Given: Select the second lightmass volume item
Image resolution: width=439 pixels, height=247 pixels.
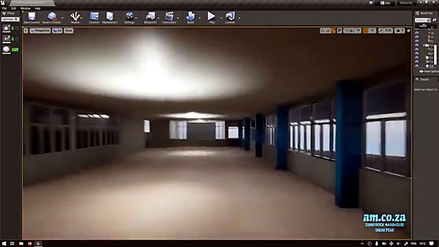Looking at the screenshot, I should coord(6,38).
